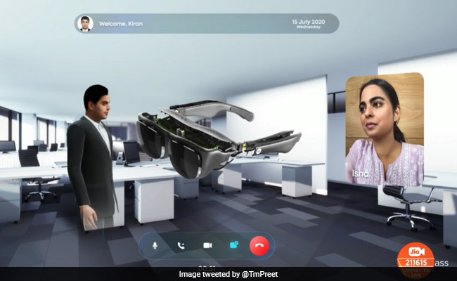Toggle the video camera button
This screenshot has width=457, height=281.
point(207,245)
